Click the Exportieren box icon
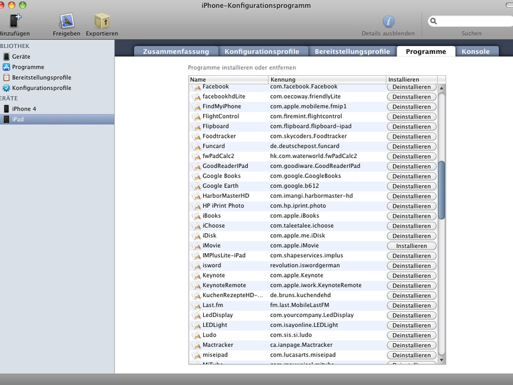The width and height of the screenshot is (513, 385). (x=102, y=21)
